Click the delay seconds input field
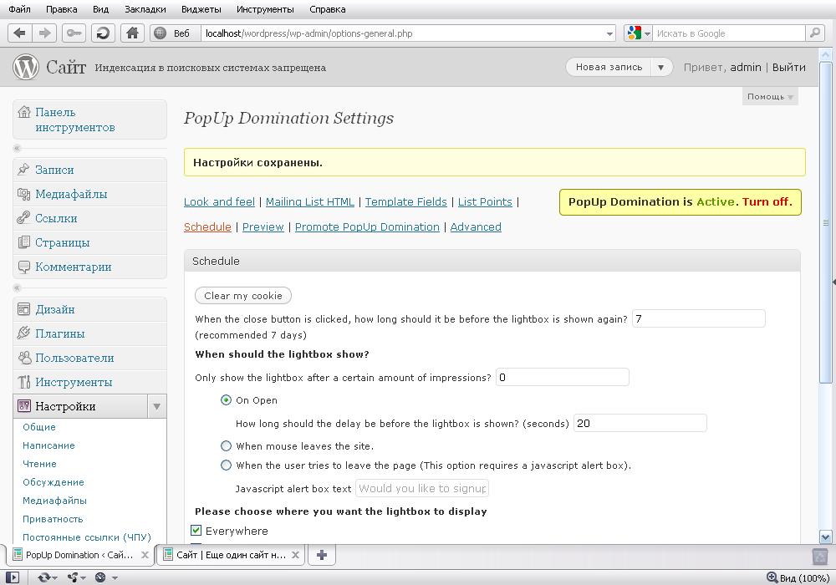836x585 pixels. [640, 423]
